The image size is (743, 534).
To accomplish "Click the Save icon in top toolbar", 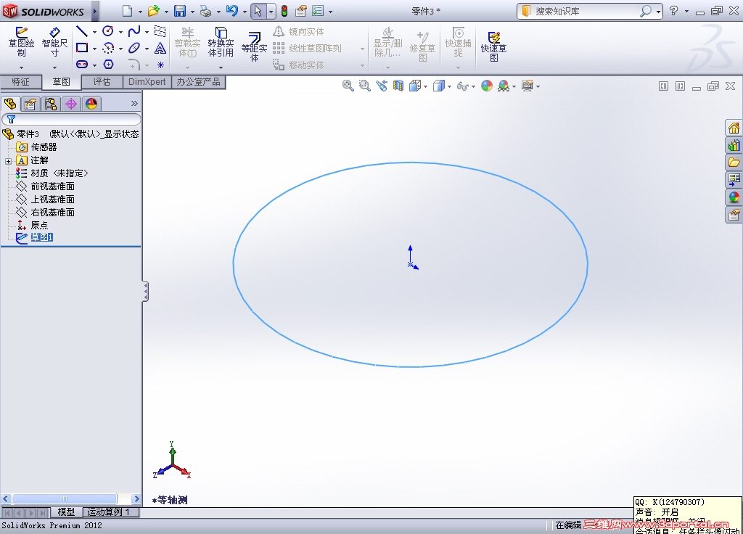I will pyautogui.click(x=180, y=11).
